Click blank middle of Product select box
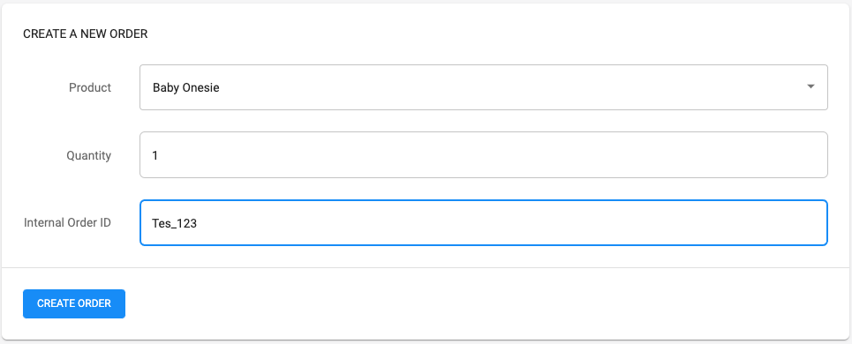The width and height of the screenshot is (852, 344). (x=511, y=87)
